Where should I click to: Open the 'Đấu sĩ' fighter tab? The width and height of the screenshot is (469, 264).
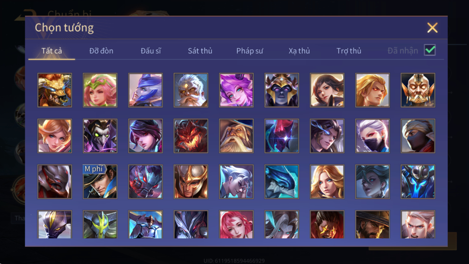[x=151, y=51]
